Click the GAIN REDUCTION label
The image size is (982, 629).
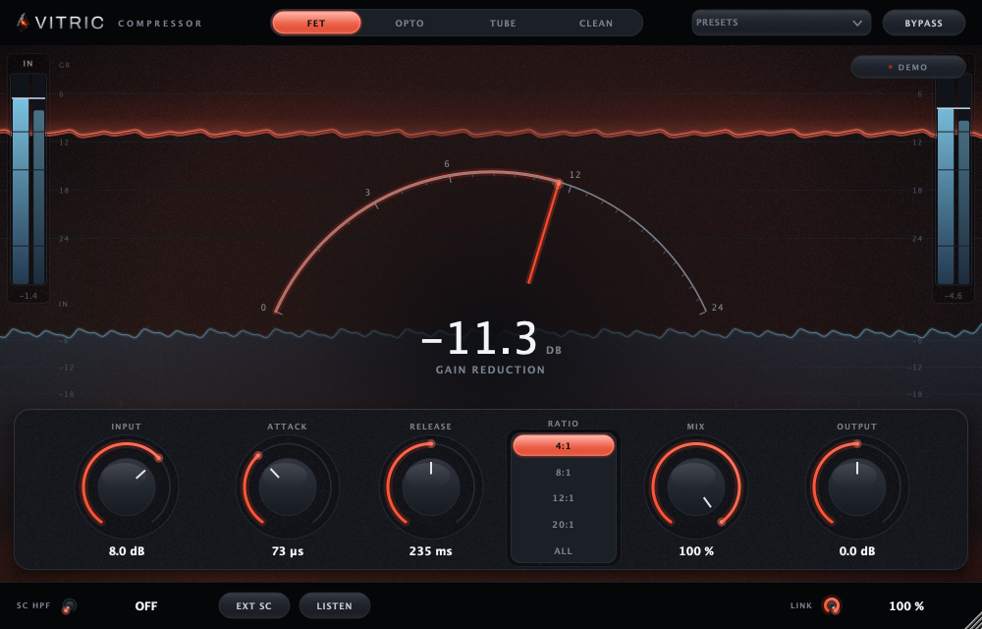click(490, 370)
